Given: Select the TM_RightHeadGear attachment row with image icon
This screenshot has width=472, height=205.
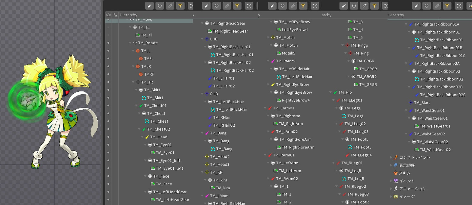Looking at the screenshot, I should point(228,31).
